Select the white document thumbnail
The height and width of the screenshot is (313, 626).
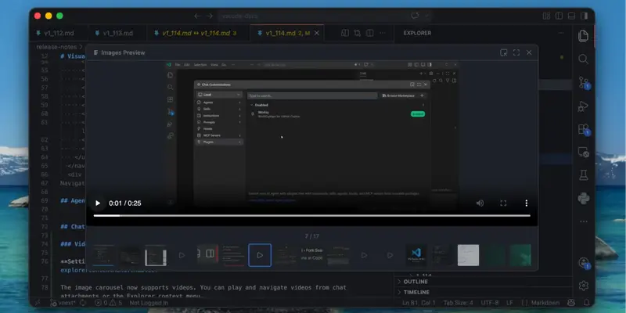468,255
